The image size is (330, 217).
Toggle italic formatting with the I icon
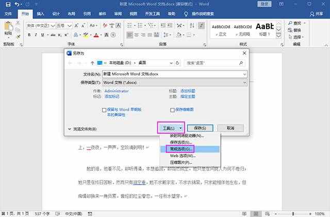click(x=36, y=35)
